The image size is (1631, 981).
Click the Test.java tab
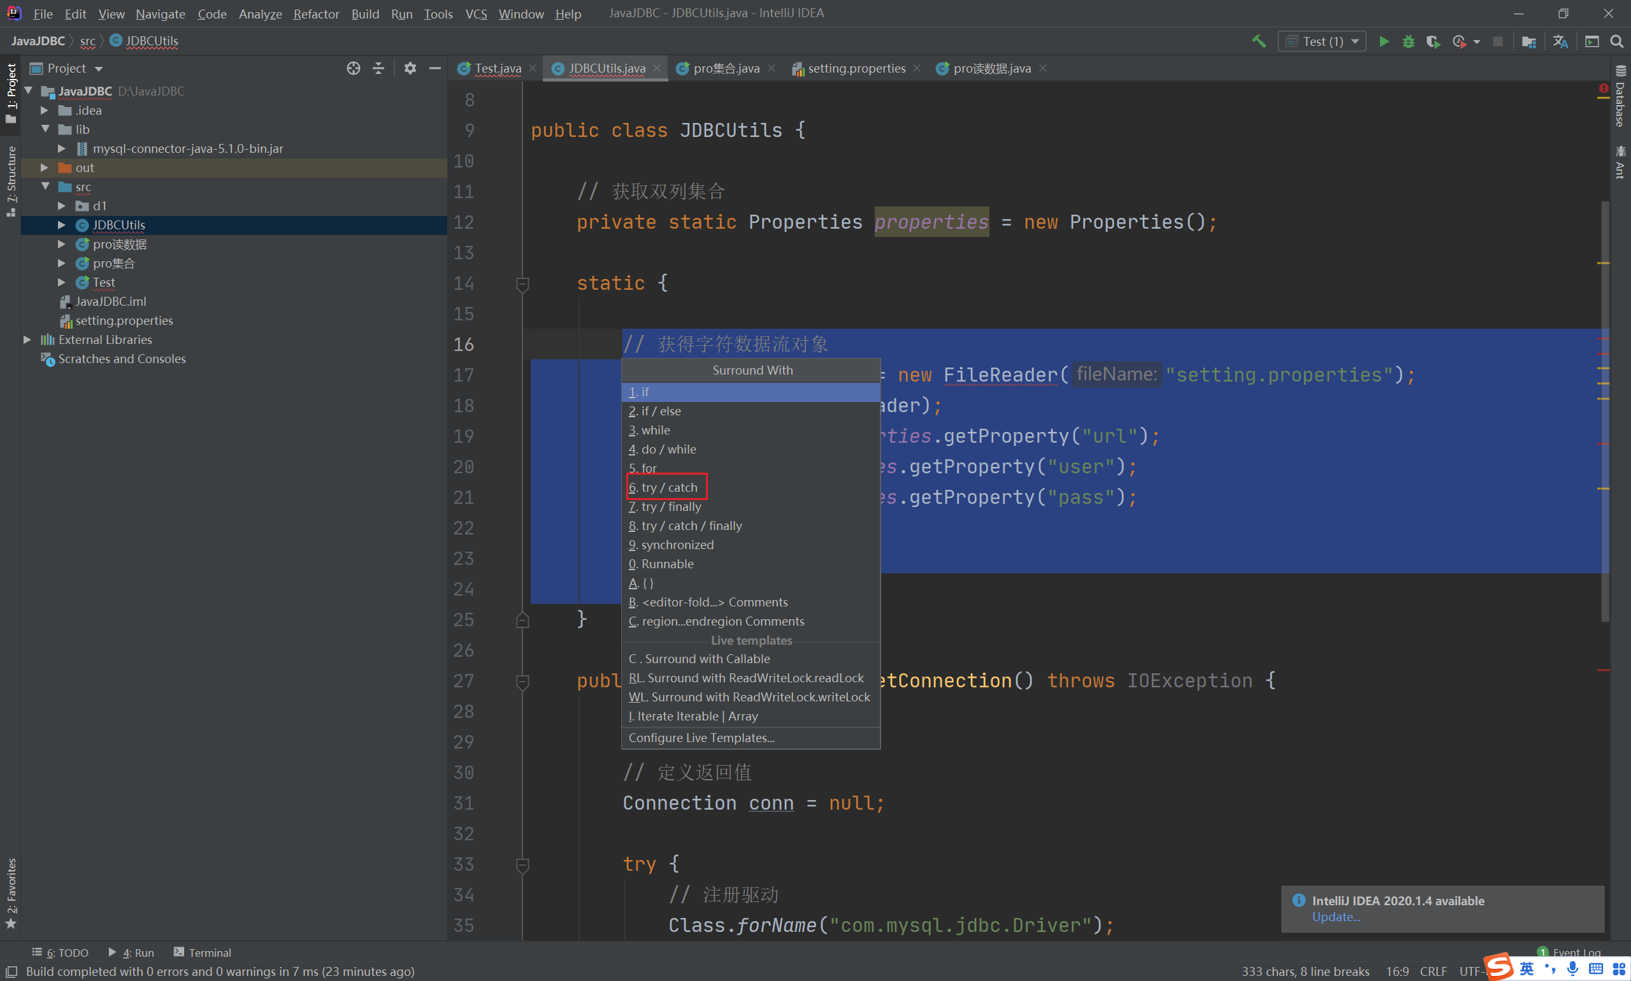(491, 68)
